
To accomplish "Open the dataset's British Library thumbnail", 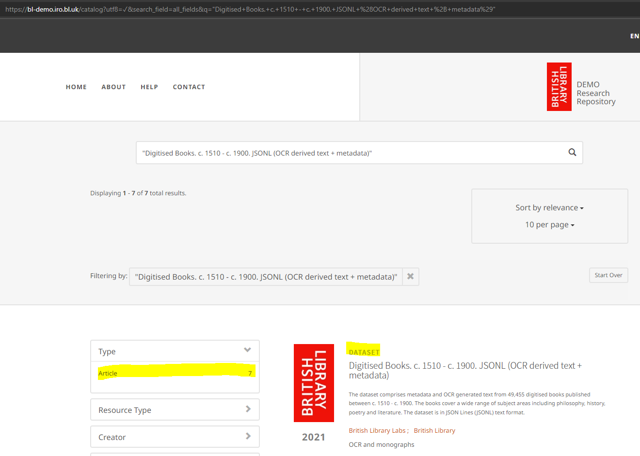I will (314, 383).
